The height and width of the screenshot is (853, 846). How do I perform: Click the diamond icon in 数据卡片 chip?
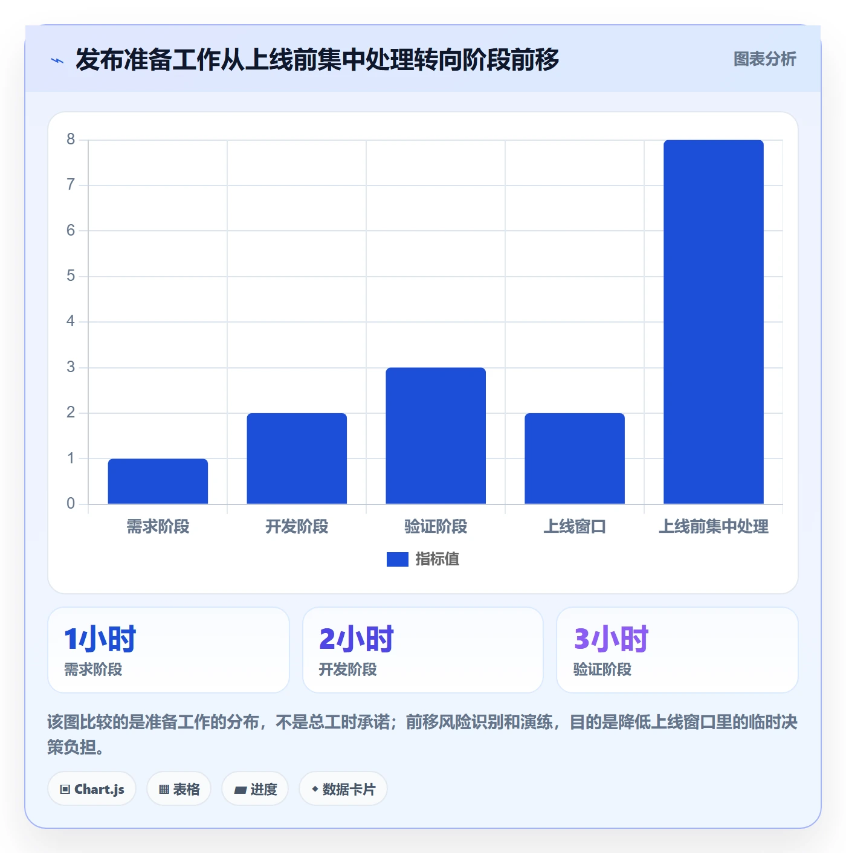(315, 789)
